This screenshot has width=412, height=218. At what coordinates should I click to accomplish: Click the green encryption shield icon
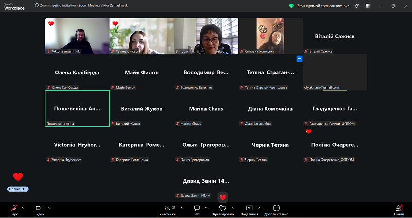[291, 5]
